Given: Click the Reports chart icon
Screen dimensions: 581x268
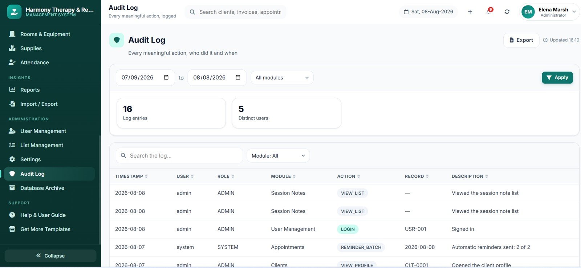Looking at the screenshot, I should [x=12, y=89].
